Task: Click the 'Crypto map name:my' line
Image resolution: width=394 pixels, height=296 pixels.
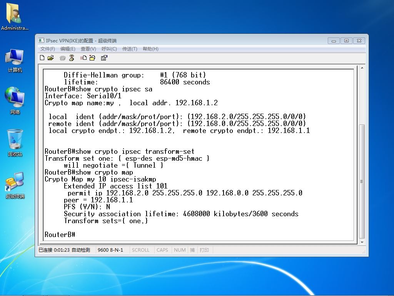Action: click(131, 103)
